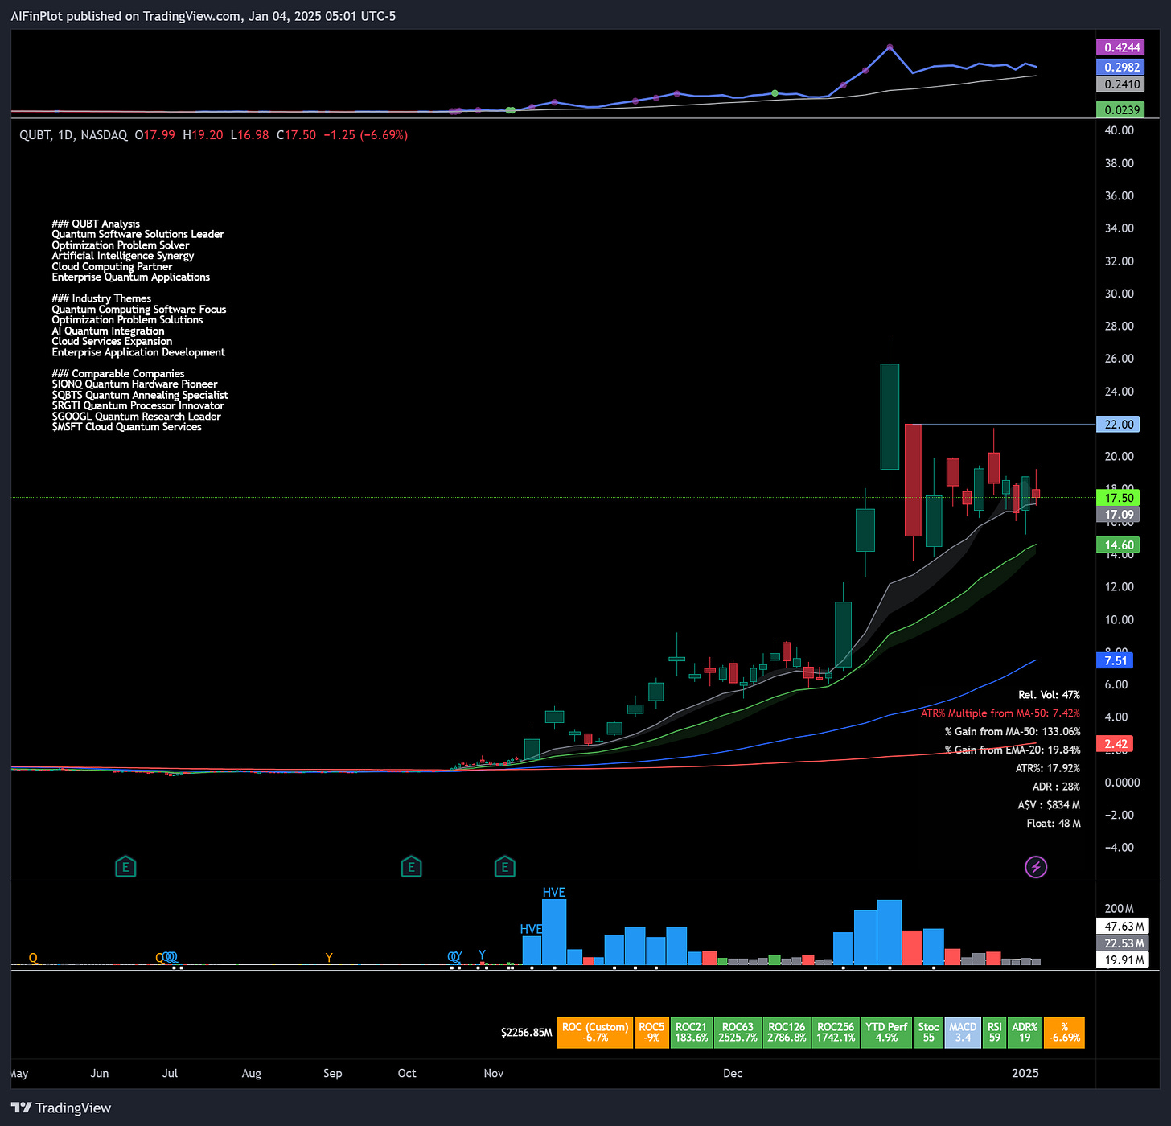Click the Float: 48 M stat
This screenshot has width=1171, height=1126.
1054,824
